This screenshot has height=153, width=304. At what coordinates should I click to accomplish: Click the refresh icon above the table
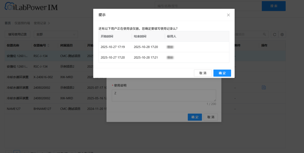(274, 35)
